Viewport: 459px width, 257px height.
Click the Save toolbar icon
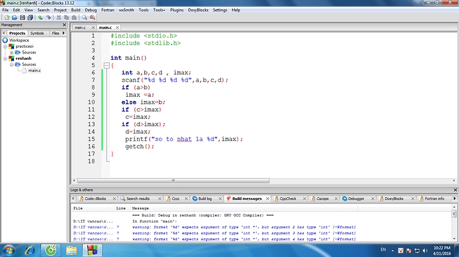23,17
